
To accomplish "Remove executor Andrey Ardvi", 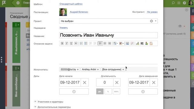I will (98, 70).
